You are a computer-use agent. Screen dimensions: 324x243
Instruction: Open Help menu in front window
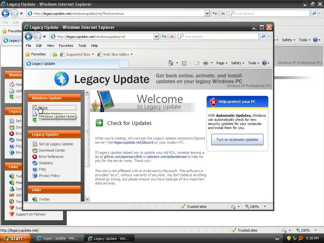(94, 46)
